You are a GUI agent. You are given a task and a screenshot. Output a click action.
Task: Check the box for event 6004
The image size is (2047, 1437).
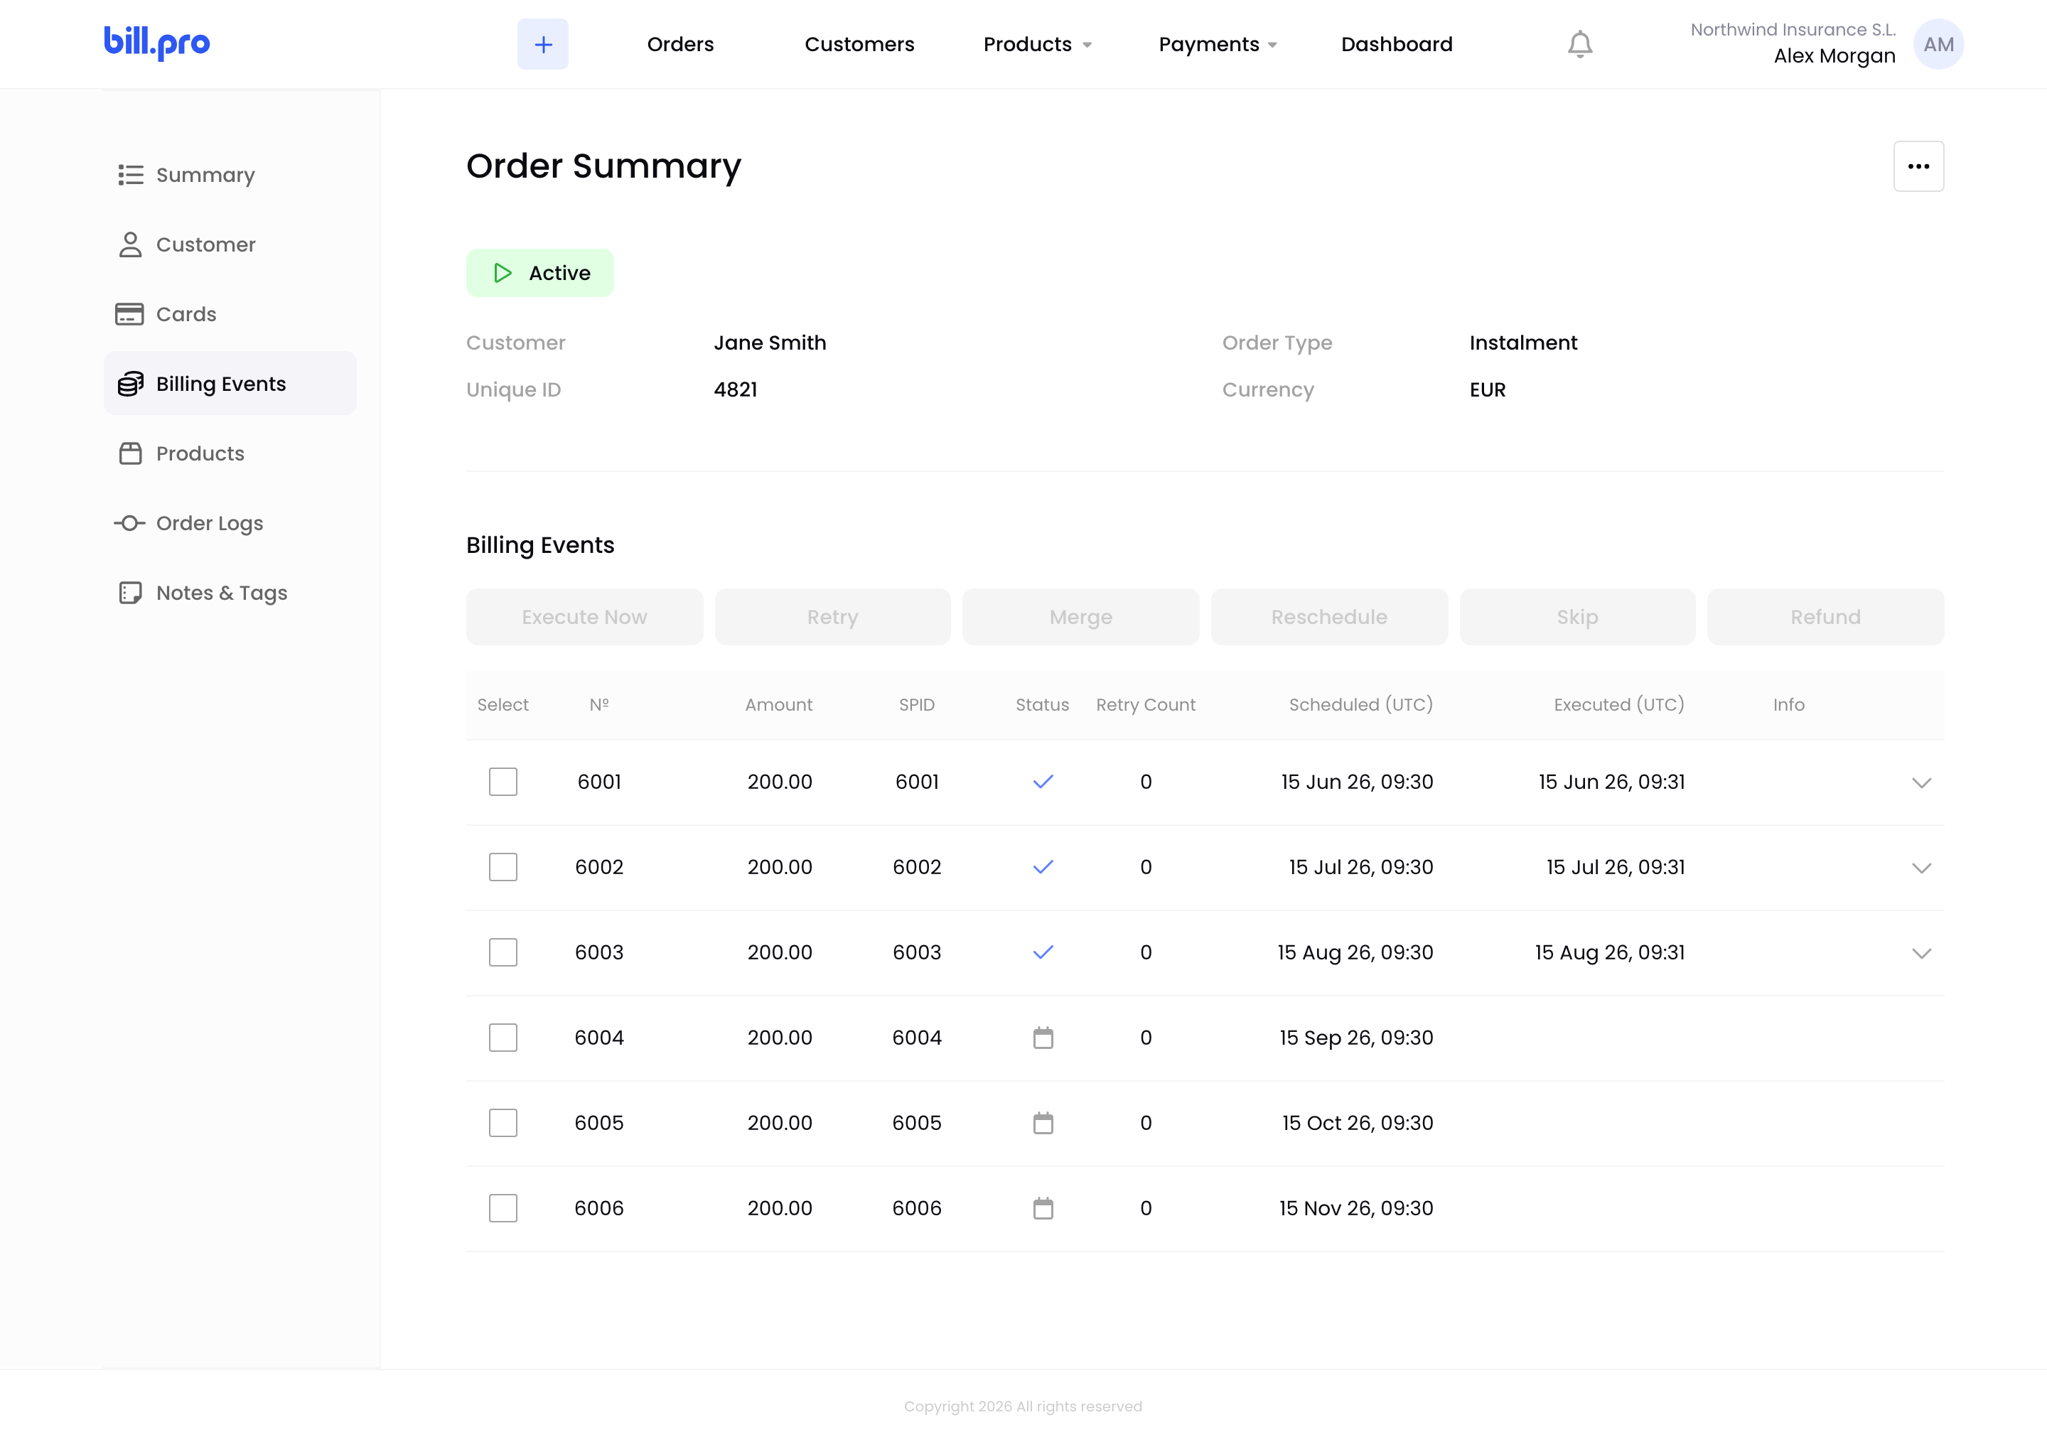tap(503, 1038)
